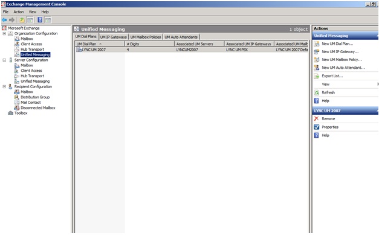Open the View menu in menu bar
Screen dimensions: 379x235
(33, 12)
